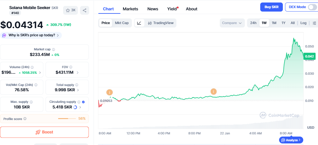Viewport: 318px width, 145px height.
Task: Click the second orange event marker on chart
Action: point(213,92)
